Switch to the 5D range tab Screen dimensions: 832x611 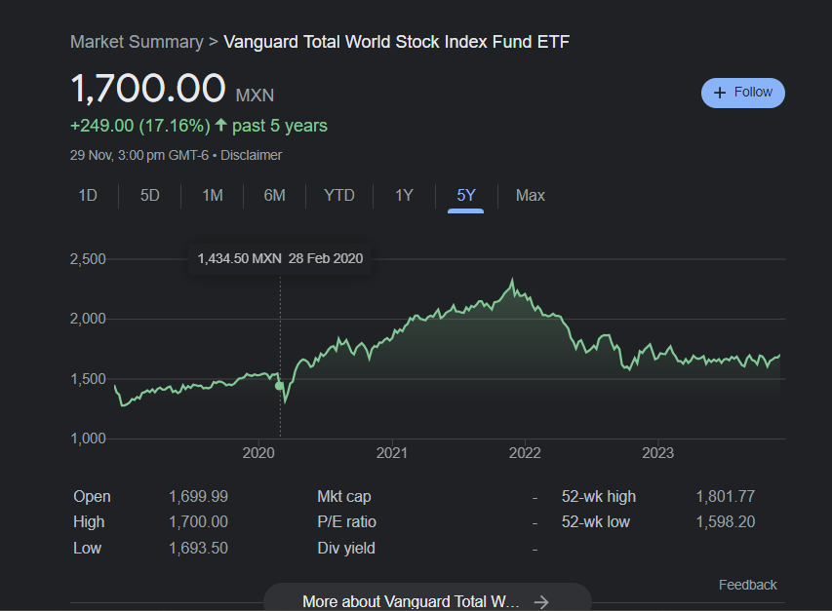pyautogui.click(x=149, y=196)
